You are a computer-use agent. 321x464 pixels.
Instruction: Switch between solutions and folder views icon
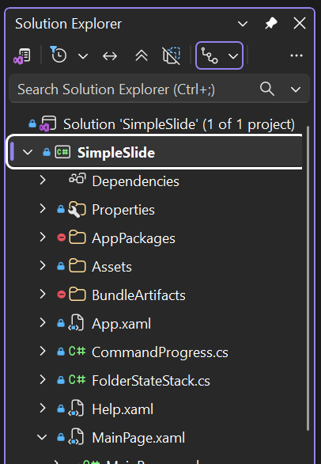point(22,55)
